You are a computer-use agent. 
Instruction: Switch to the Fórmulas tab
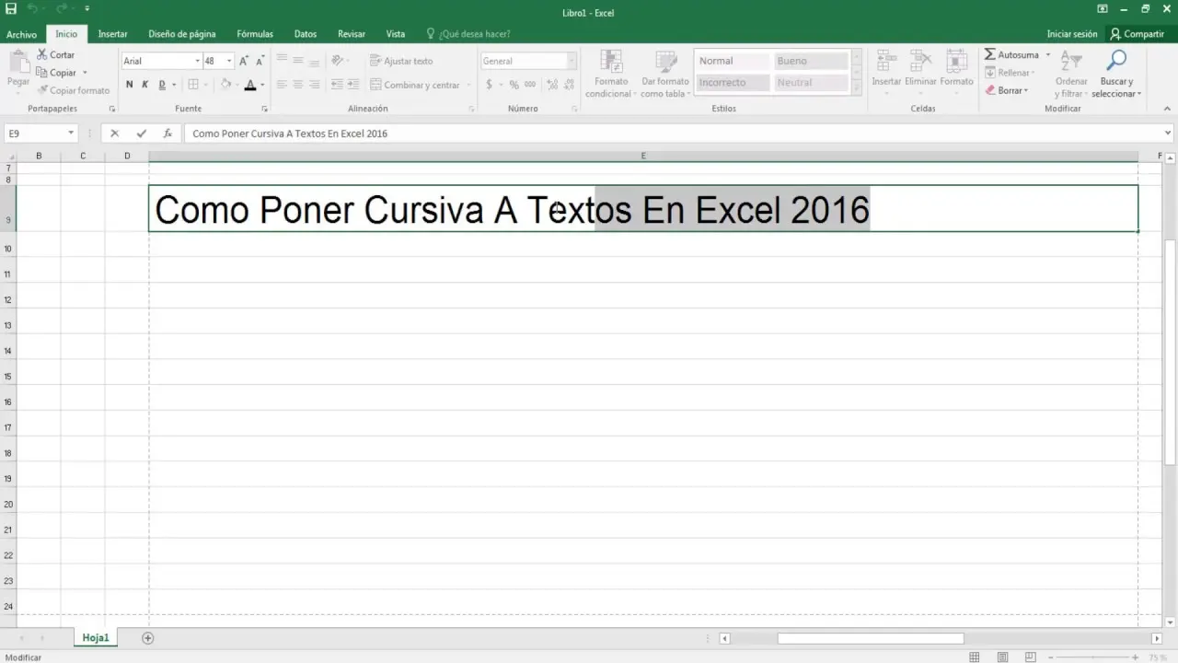tap(255, 34)
